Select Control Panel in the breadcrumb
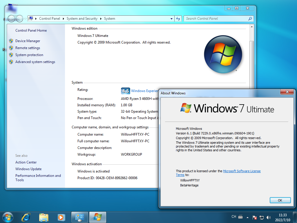Viewport: 297px width, 223px height. pos(49,19)
